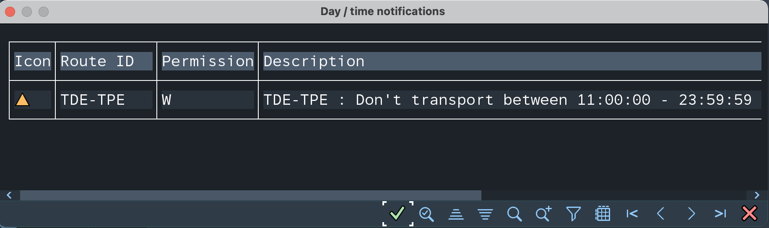Sort descending using the inverted lines icon
The image size is (769, 228).
(485, 214)
